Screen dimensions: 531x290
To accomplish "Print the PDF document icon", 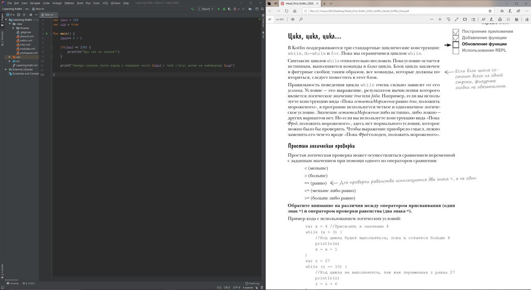I will [500, 19].
